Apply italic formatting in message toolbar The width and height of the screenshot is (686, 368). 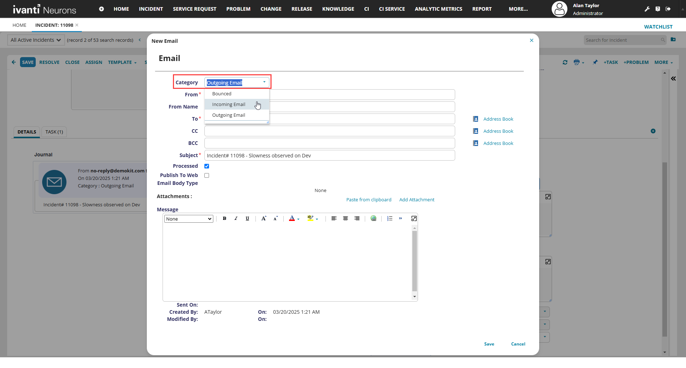[x=236, y=218]
